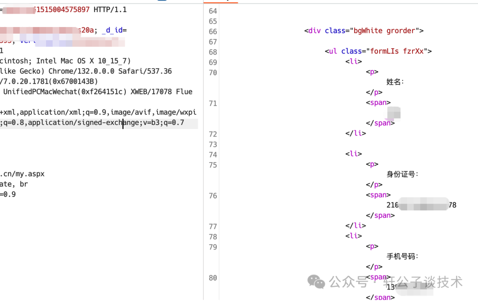
Task: Click line number 64 in the gutter
Action: click(x=213, y=11)
